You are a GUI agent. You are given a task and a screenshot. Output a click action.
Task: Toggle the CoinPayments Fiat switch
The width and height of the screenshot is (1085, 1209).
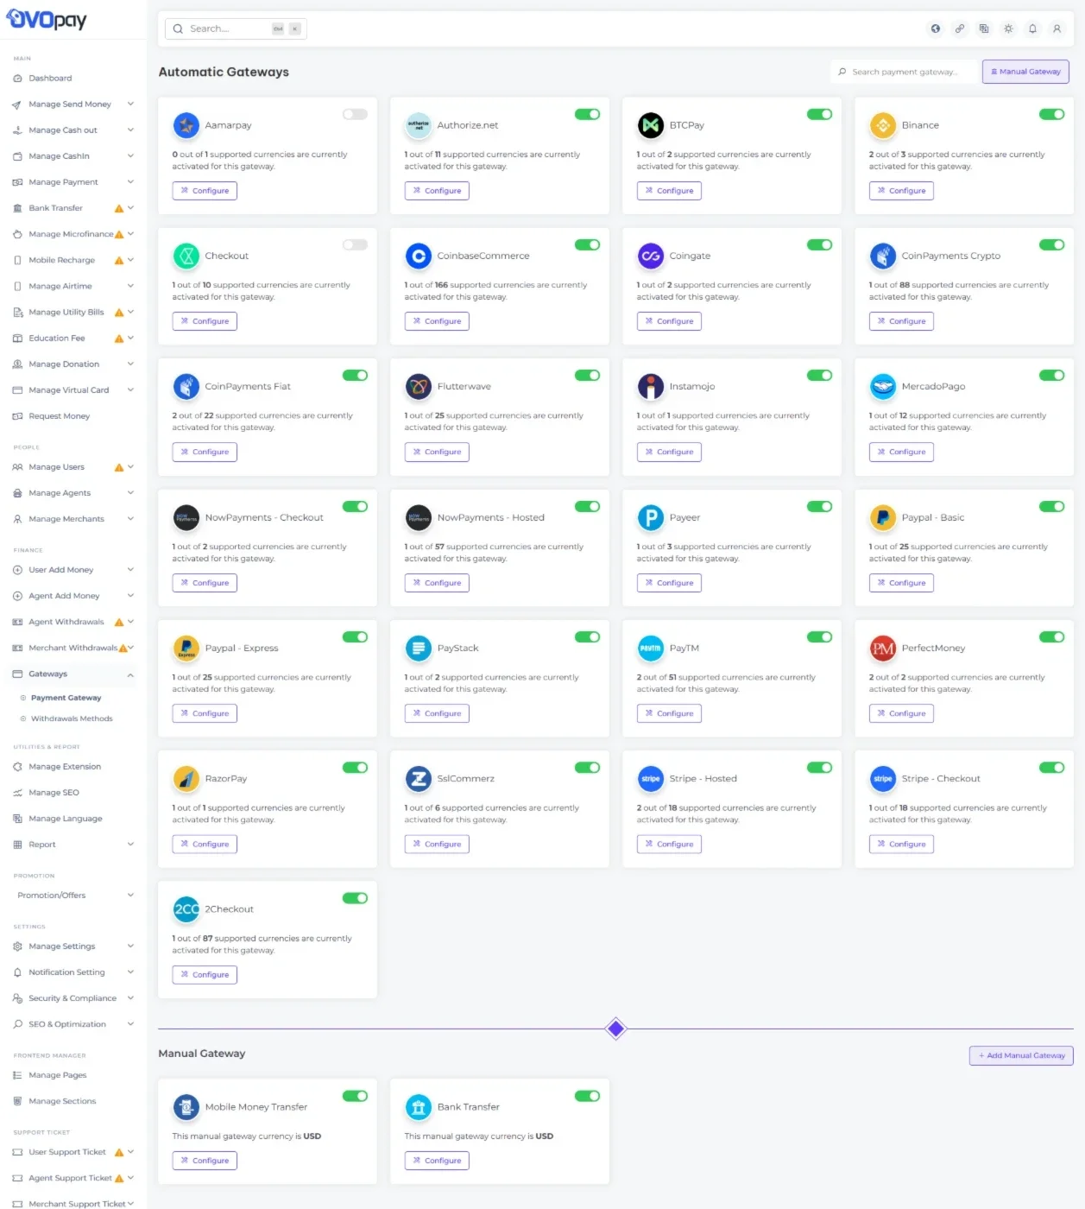[x=355, y=376]
